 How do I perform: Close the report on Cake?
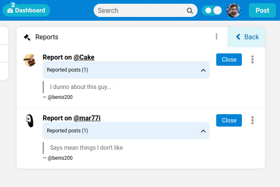coord(229,60)
